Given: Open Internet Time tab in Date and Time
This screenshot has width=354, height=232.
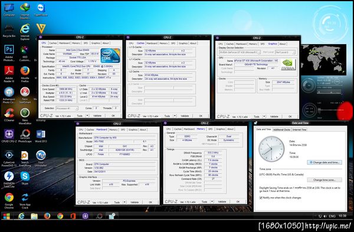Looking at the screenshot, I should click(299, 130).
